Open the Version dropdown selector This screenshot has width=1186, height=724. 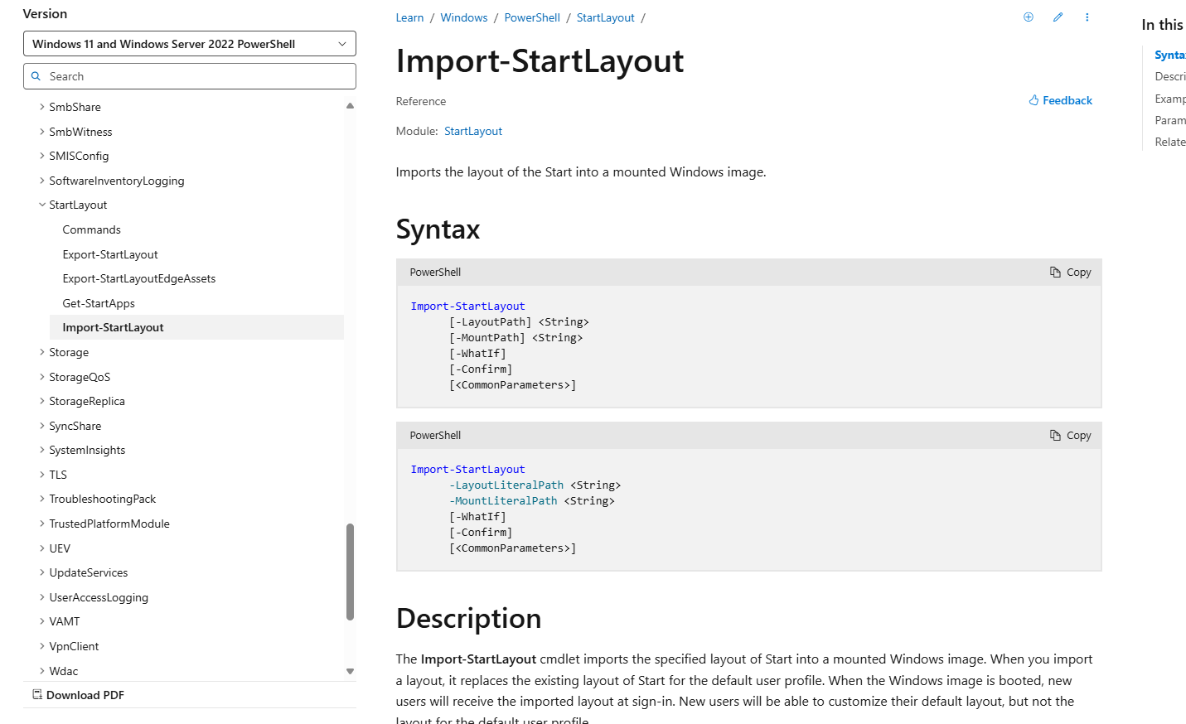click(189, 44)
